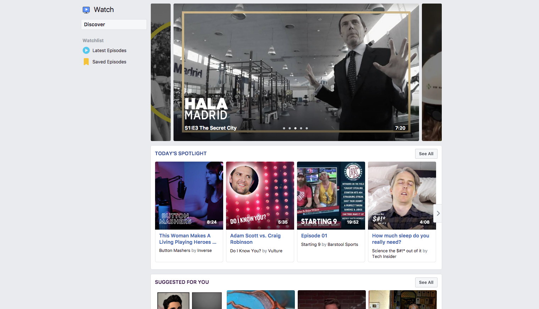Click the Watch TV screen icon
This screenshot has width=539, height=309.
click(x=86, y=10)
